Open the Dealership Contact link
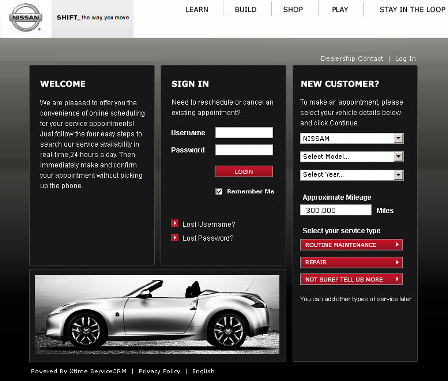The width and height of the screenshot is (448, 381). (351, 59)
